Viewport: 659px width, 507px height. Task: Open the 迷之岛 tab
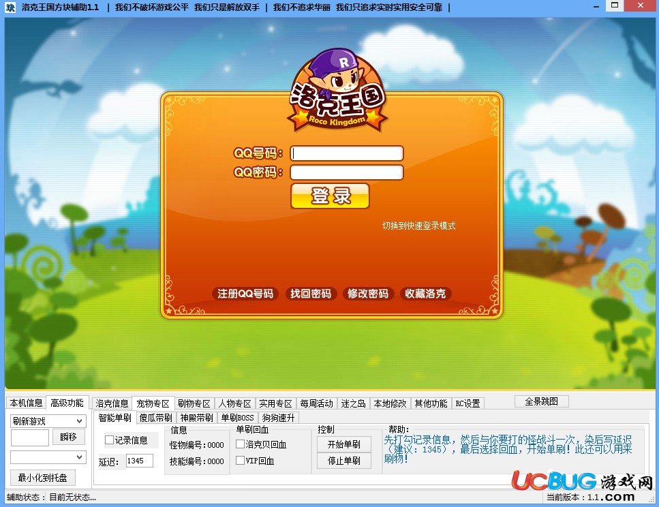[x=353, y=403]
